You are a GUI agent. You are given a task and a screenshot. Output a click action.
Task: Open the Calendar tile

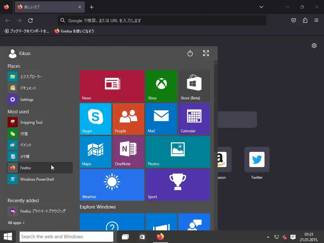194,119
